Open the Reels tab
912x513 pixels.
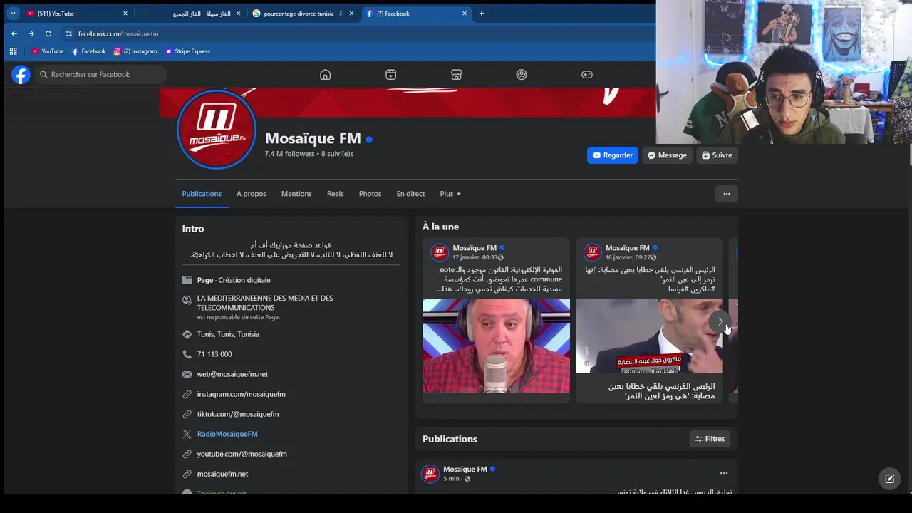(336, 194)
